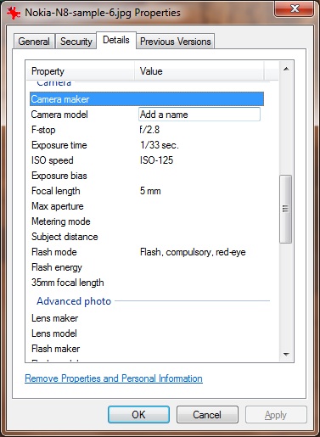320x437 pixels.
Task: Select the Lens maker property row
Action: tap(147, 318)
